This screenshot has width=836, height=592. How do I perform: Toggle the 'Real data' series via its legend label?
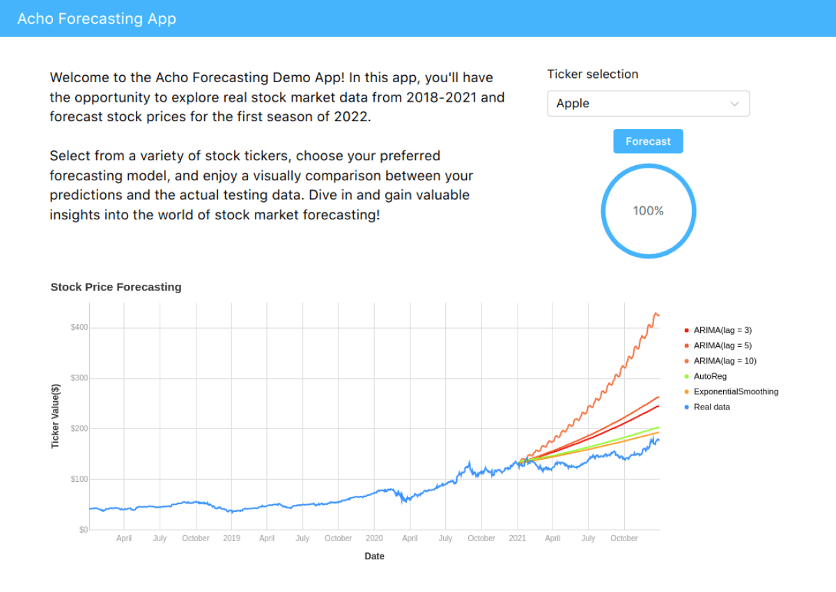click(713, 407)
